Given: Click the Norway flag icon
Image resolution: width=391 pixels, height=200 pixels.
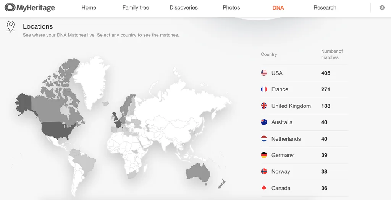Looking at the screenshot, I should tap(264, 171).
